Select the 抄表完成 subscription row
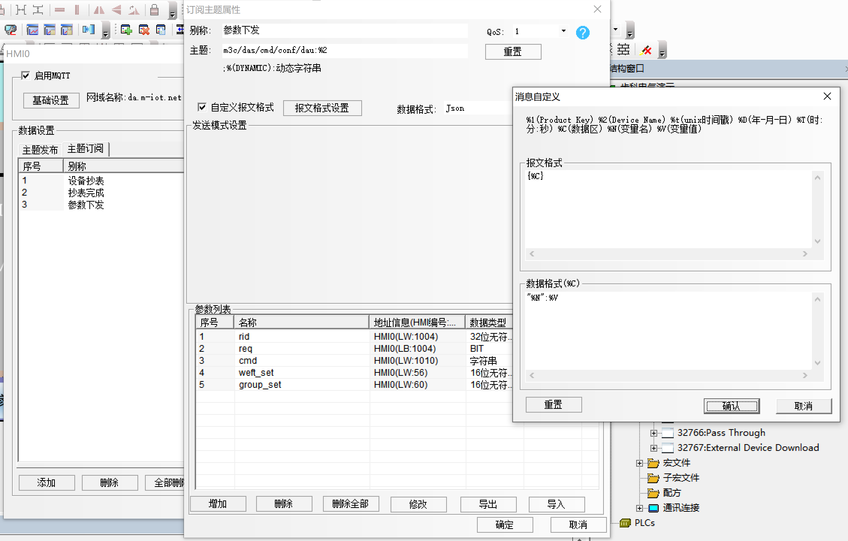This screenshot has width=848, height=541. [101, 193]
